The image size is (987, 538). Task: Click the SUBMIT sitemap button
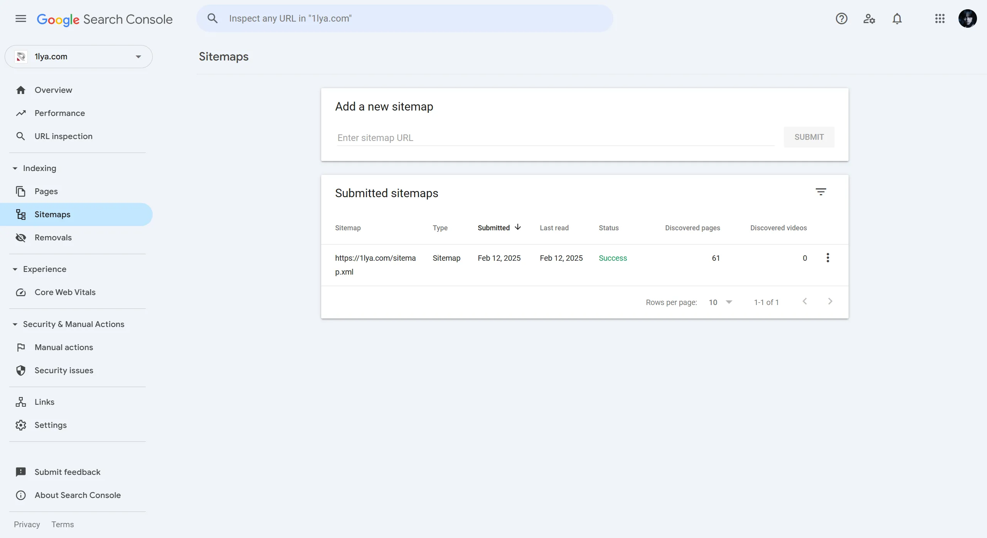809,137
